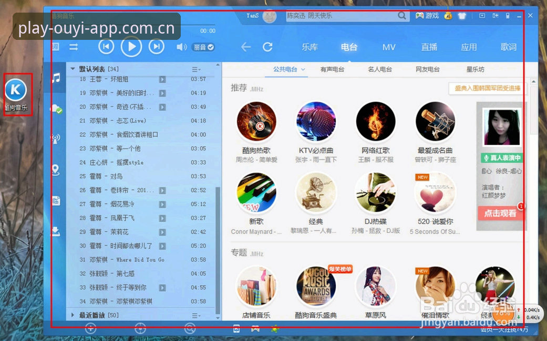Open the MV tab
Viewport: 547px width, 341px height.
pos(389,47)
